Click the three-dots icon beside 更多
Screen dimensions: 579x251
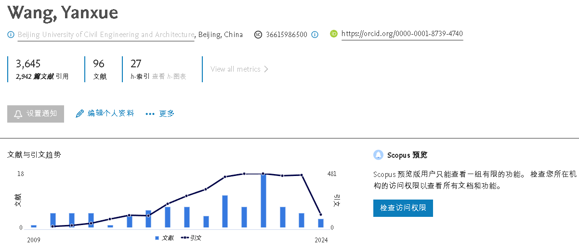point(150,114)
